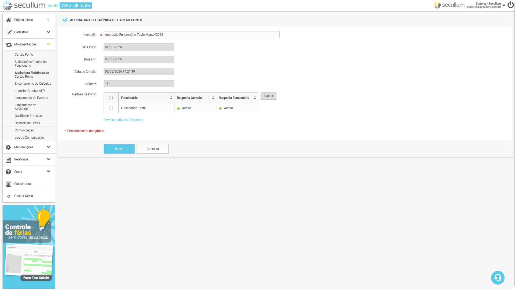The width and height of the screenshot is (515, 290).
Task: Click the Relatórios document icon
Action: 9,160
